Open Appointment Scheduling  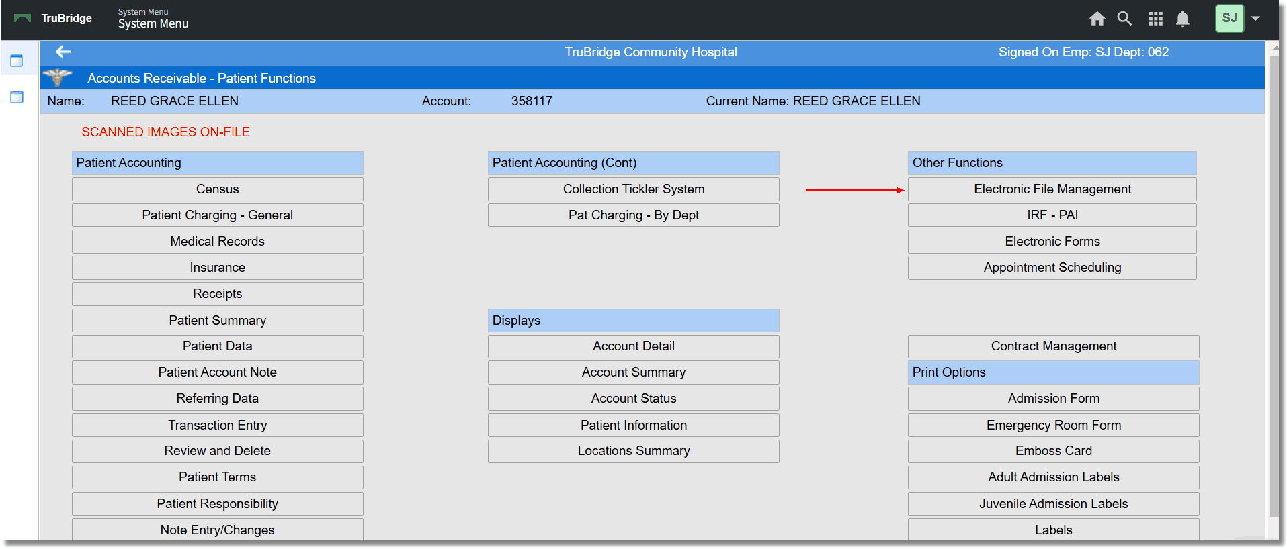point(1052,268)
